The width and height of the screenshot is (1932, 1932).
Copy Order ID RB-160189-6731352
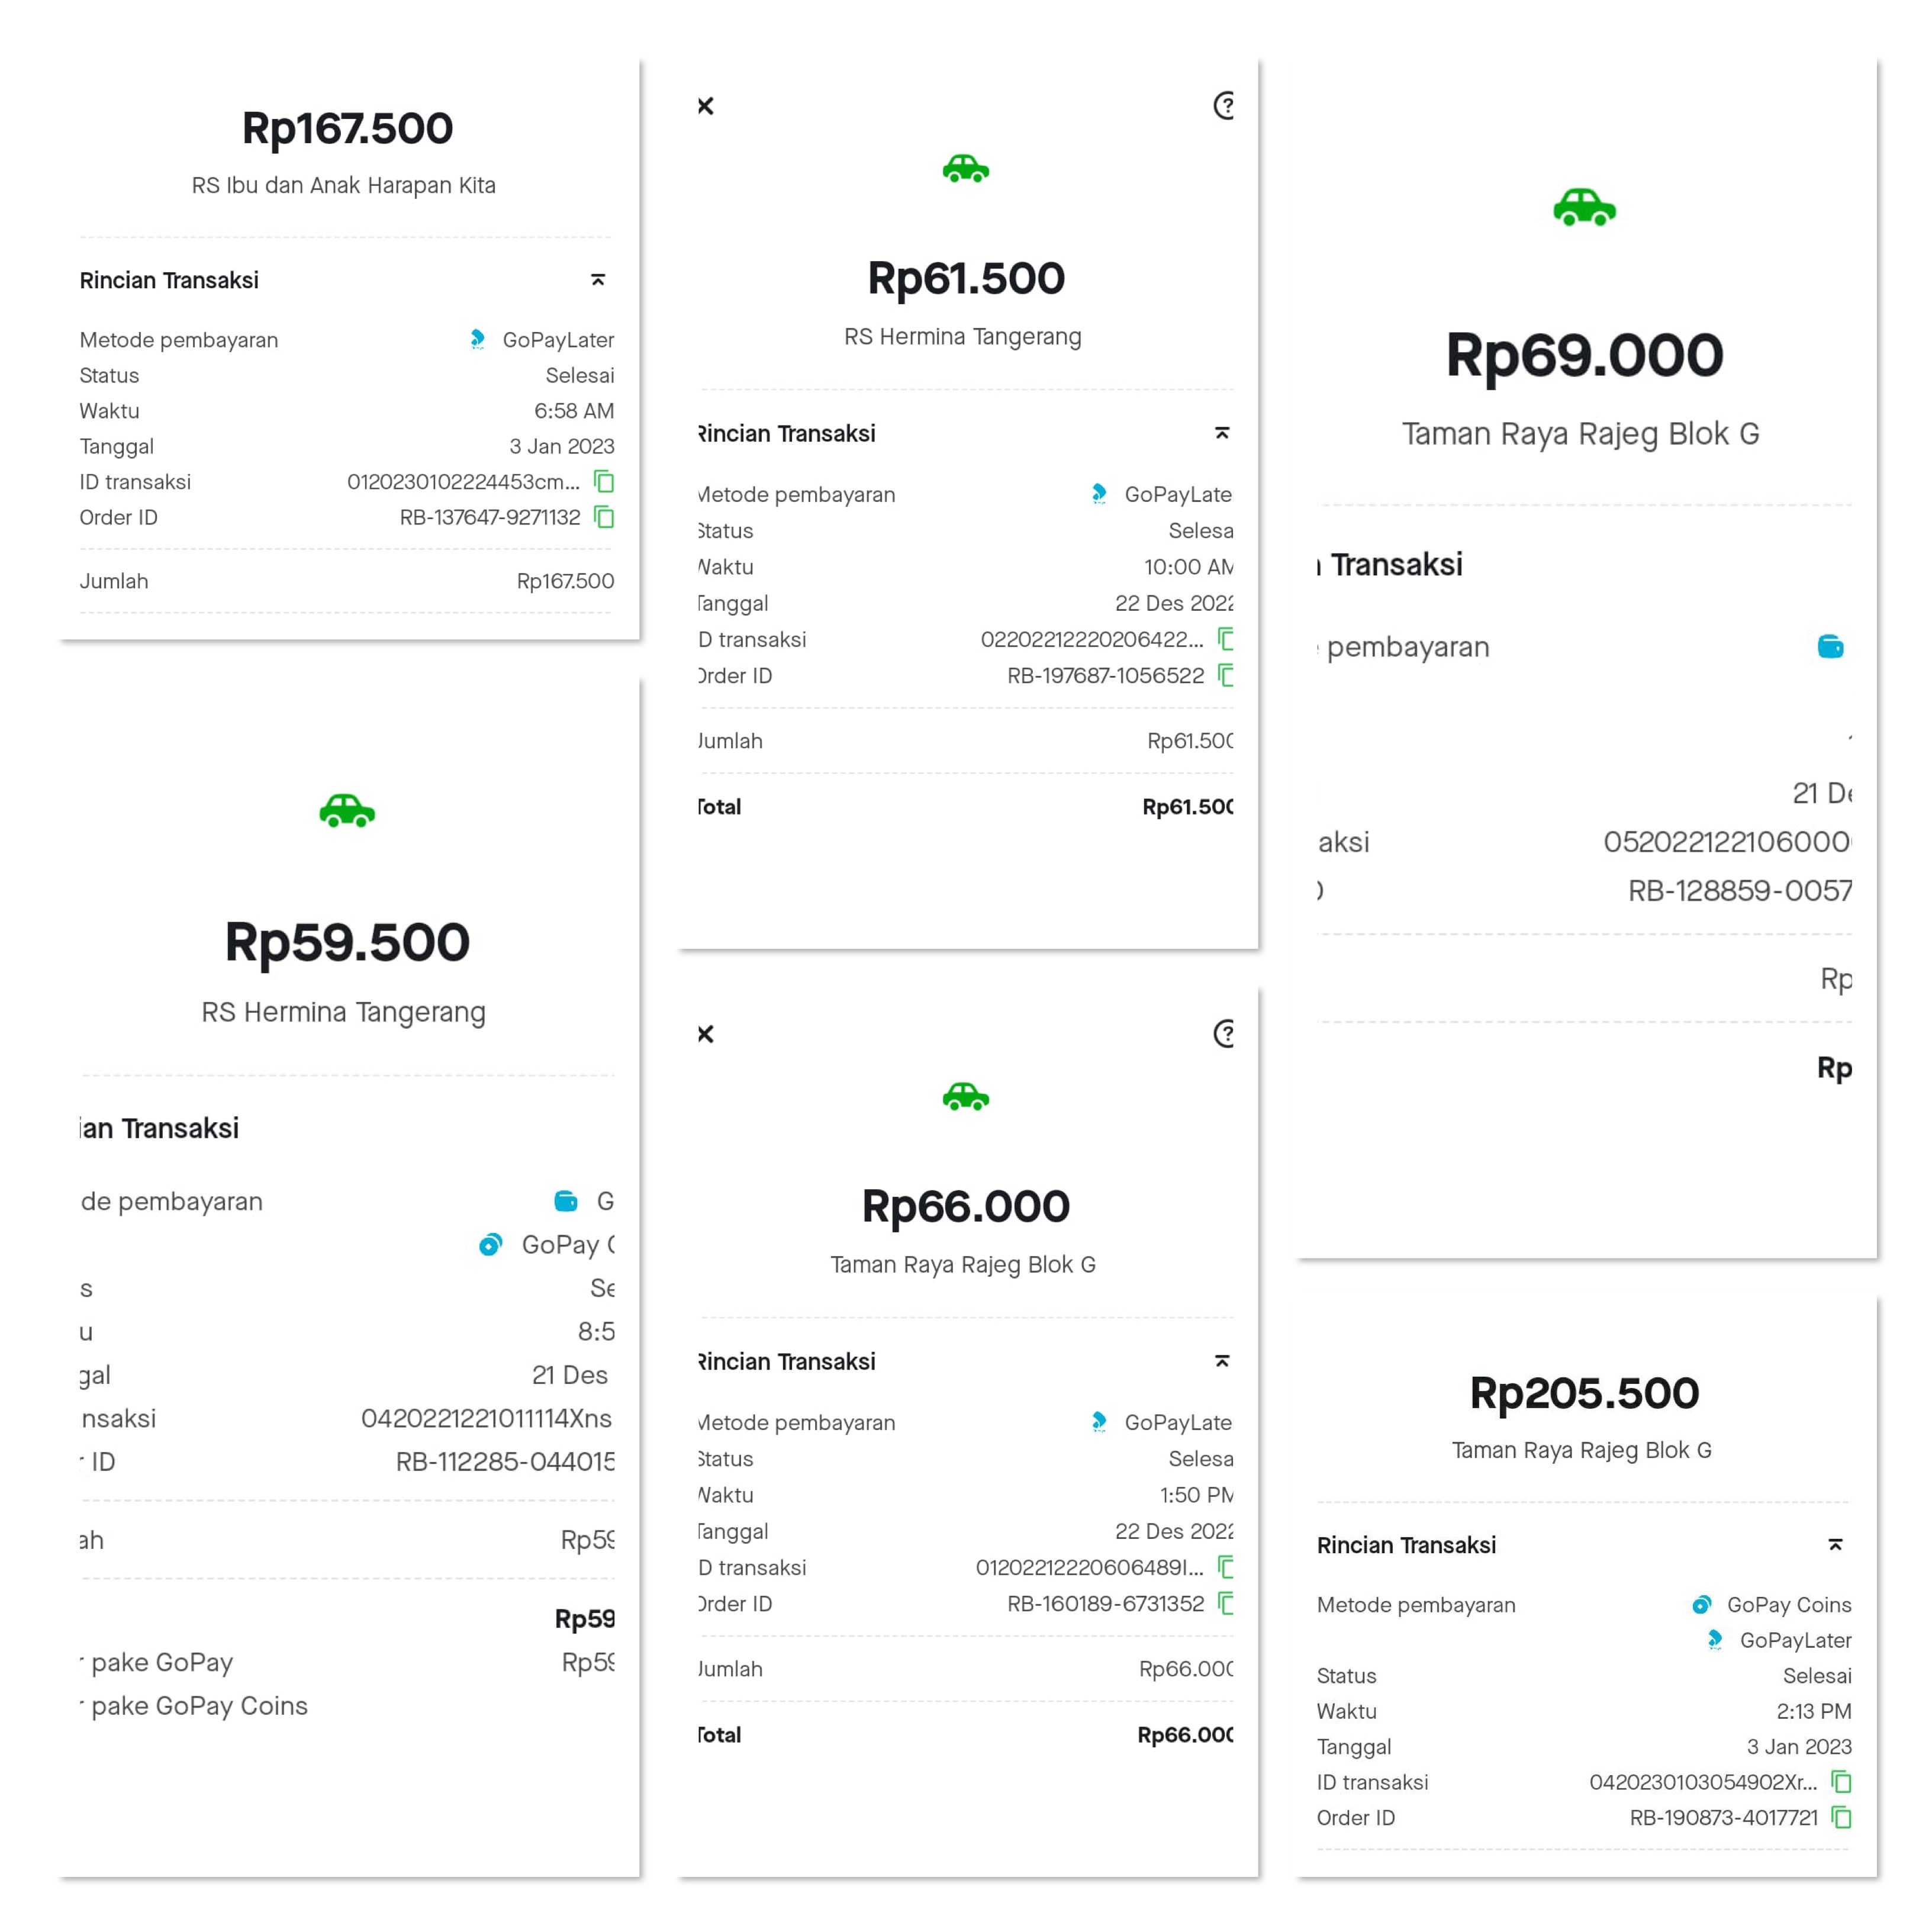pyautogui.click(x=1226, y=1603)
